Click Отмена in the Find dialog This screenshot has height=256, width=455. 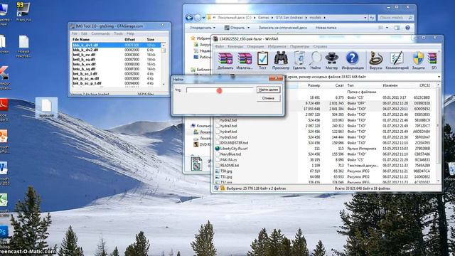[x=269, y=98]
